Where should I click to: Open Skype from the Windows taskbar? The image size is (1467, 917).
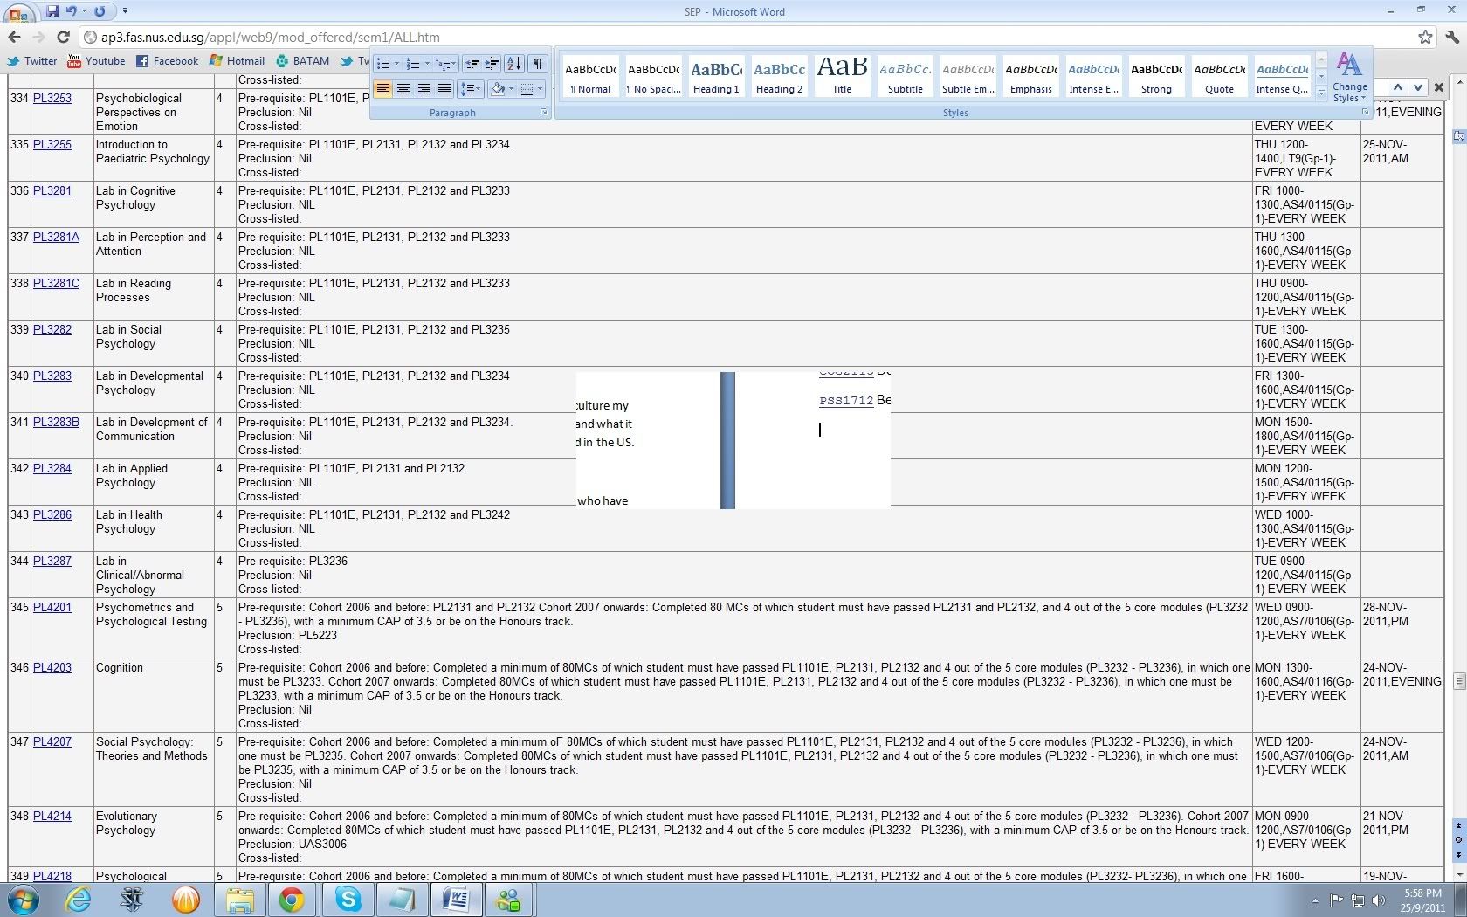[348, 899]
